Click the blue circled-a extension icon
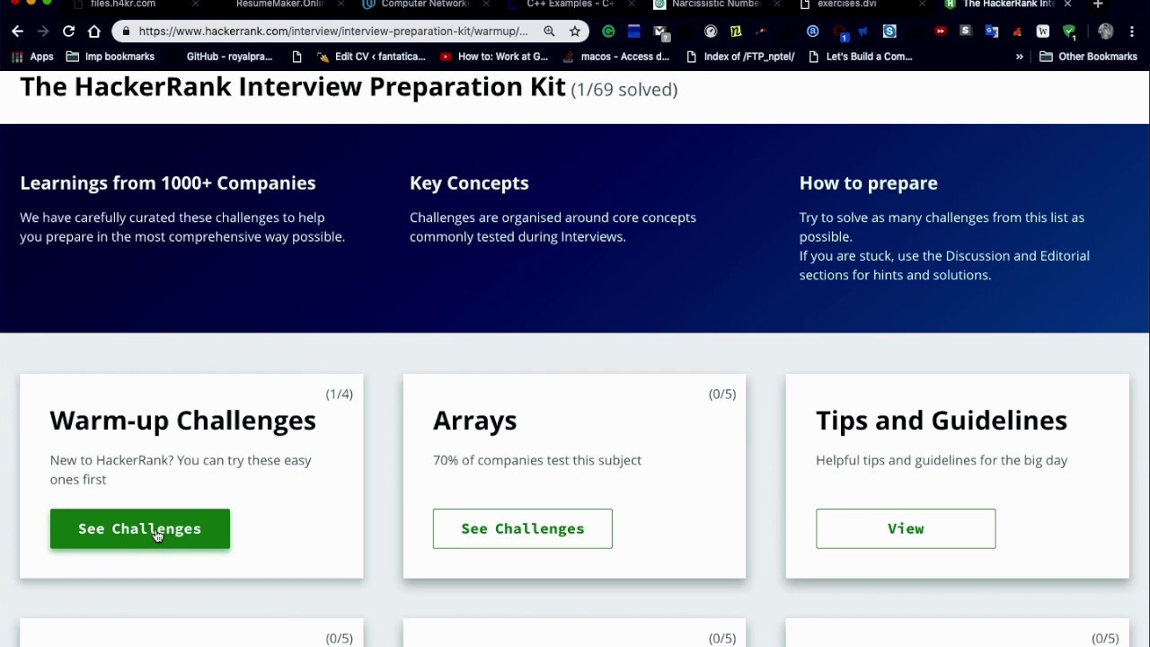1150x647 pixels. (x=812, y=31)
